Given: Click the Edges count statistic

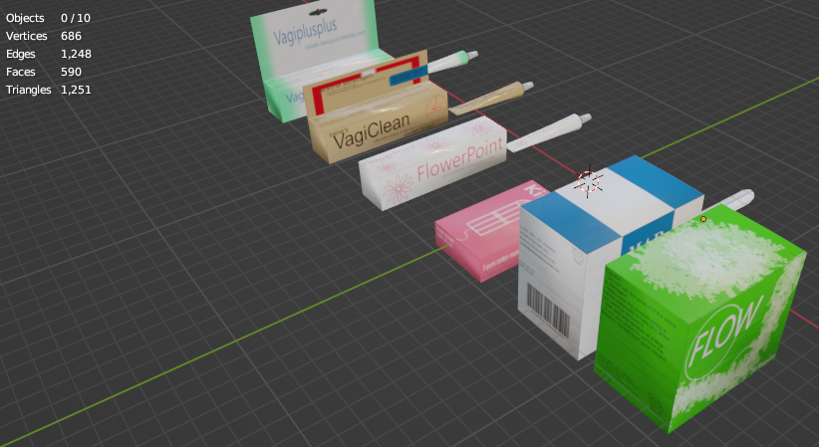Looking at the screenshot, I should click(49, 54).
